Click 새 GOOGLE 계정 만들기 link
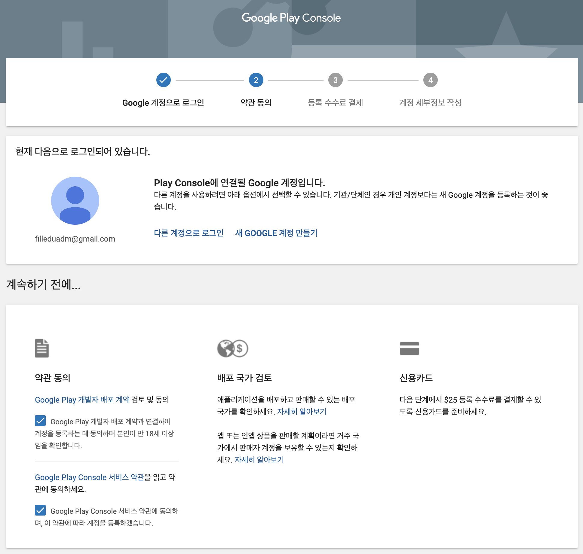Screen dimensions: 583x554 pyautogui.click(x=276, y=233)
